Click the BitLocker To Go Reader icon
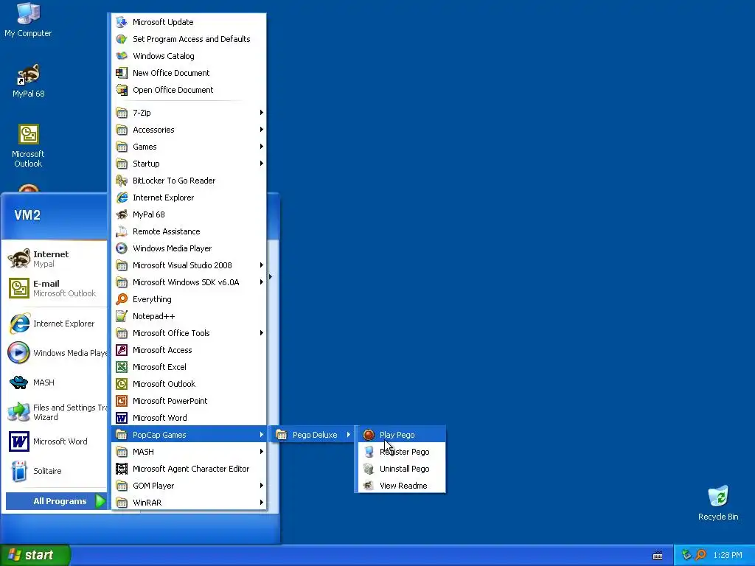Viewport: 755px width, 566px height. [122, 181]
